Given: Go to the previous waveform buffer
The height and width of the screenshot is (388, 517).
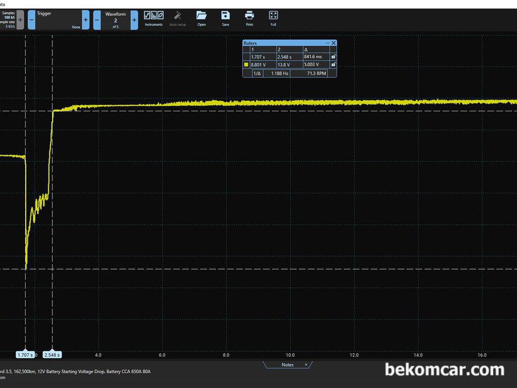Looking at the screenshot, I should coord(97,20).
